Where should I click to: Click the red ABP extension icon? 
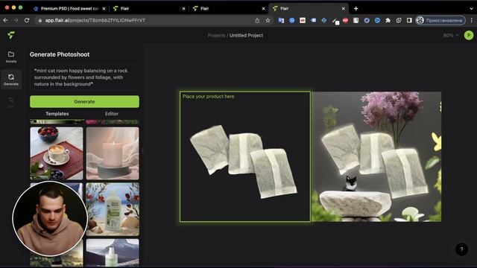click(x=345, y=20)
